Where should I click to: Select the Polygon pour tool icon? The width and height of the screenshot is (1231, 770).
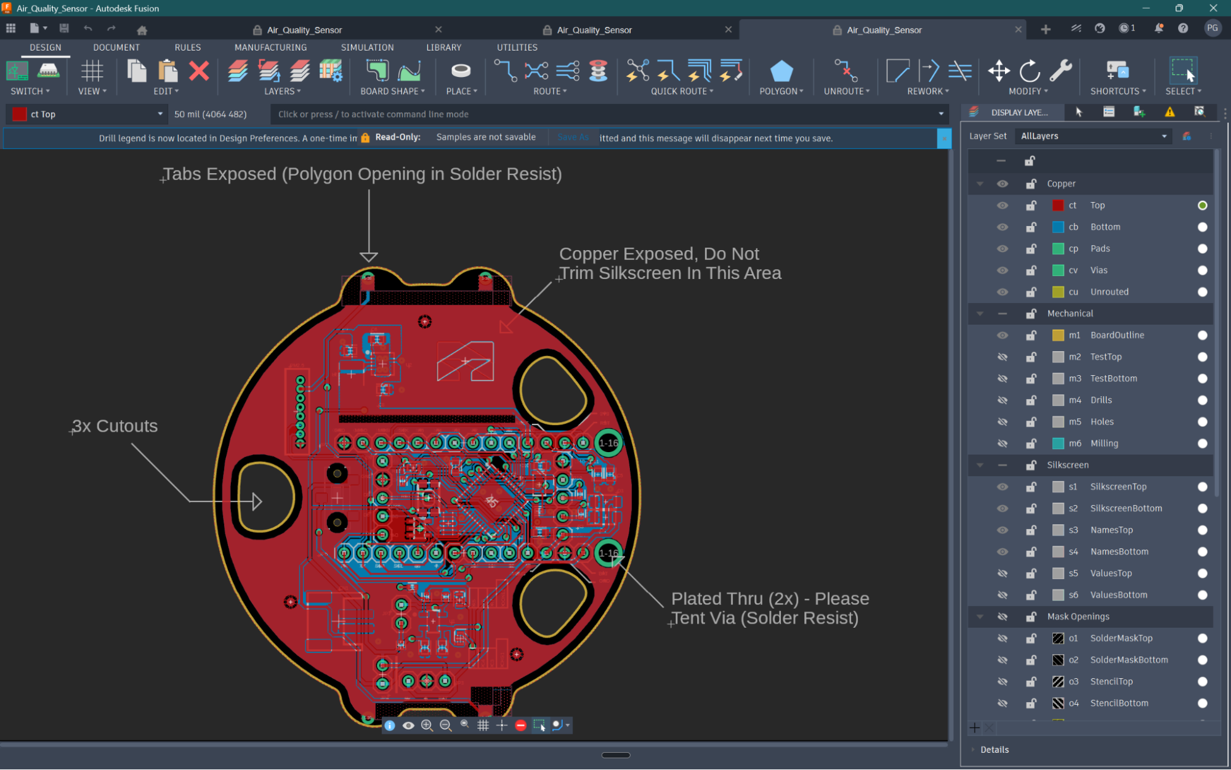(x=781, y=71)
